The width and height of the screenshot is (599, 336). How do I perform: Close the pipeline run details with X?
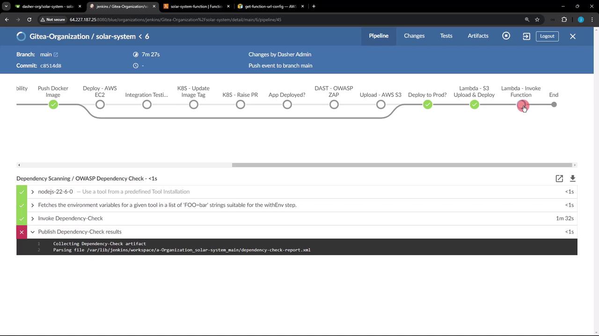tap(573, 36)
